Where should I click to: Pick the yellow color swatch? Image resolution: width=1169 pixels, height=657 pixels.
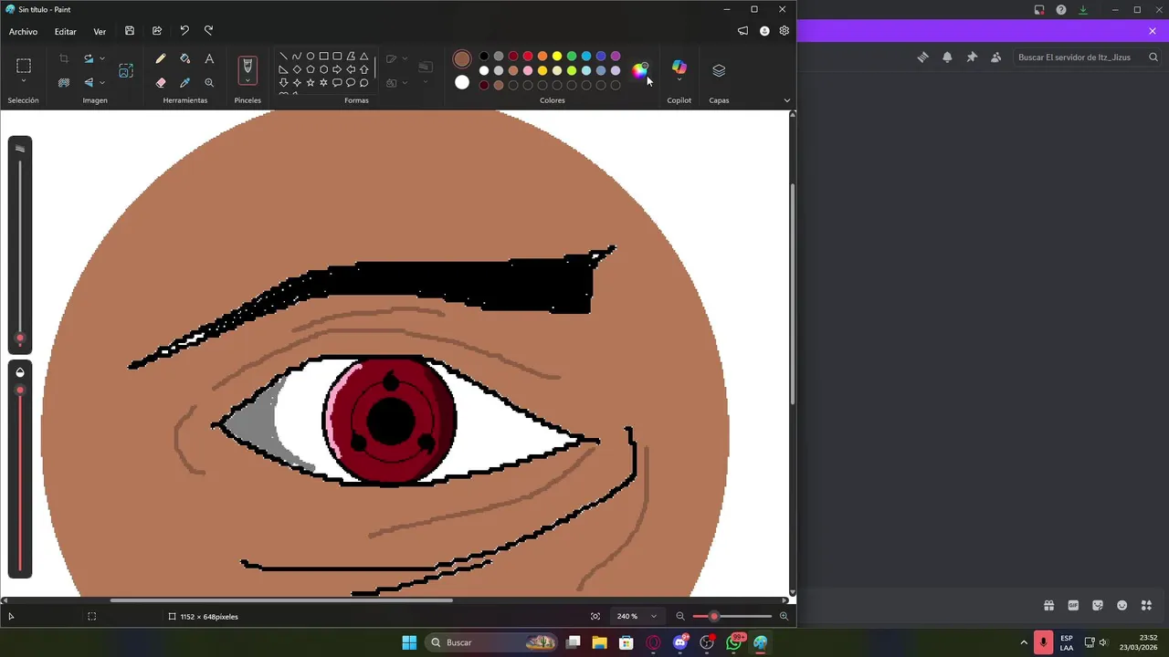pyautogui.click(x=557, y=57)
